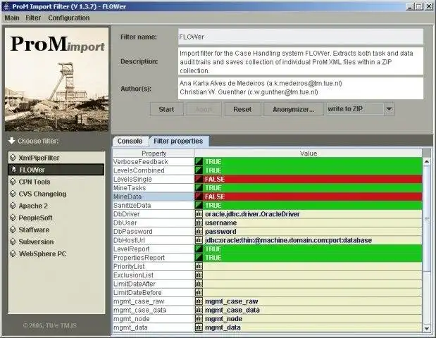Click the 'DbPassword' property name cell
The width and height of the screenshot is (436, 338).
(x=154, y=232)
